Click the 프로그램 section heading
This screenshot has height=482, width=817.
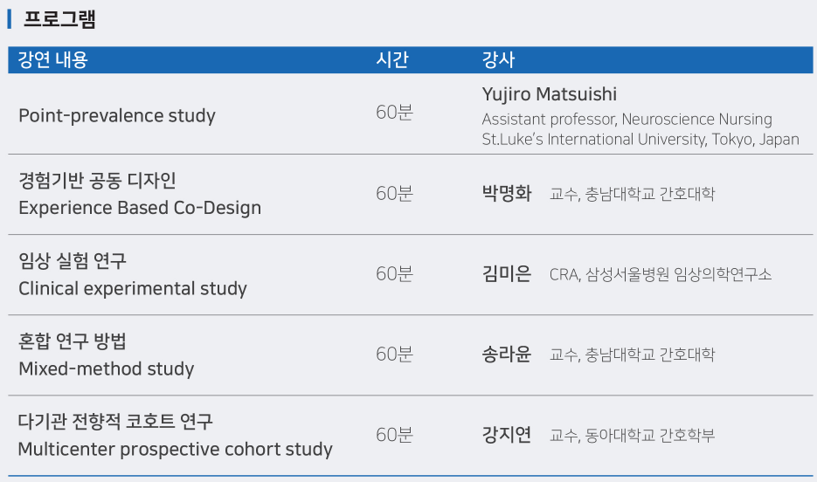[59, 19]
